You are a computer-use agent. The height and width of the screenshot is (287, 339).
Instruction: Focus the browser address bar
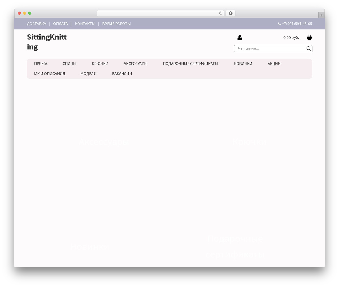click(x=160, y=13)
